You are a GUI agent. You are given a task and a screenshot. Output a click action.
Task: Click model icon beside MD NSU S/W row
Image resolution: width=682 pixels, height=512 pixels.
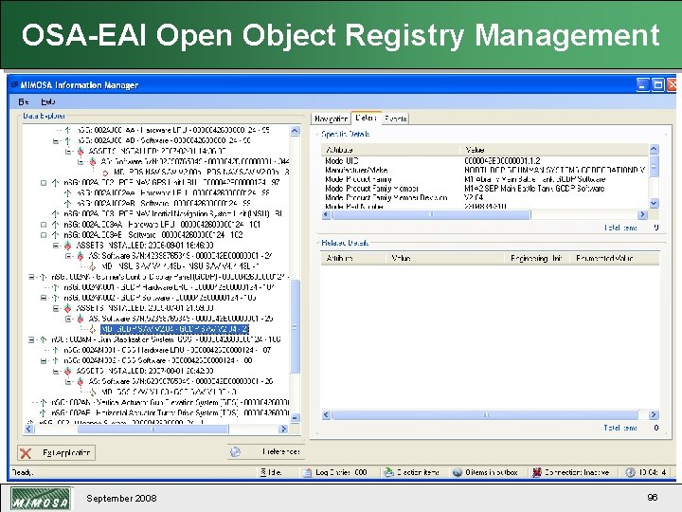tap(92, 266)
